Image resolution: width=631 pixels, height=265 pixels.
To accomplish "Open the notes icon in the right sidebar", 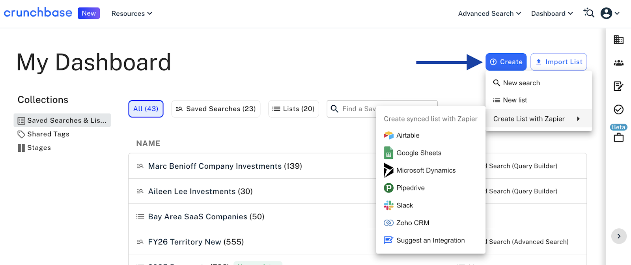I will tap(618, 86).
